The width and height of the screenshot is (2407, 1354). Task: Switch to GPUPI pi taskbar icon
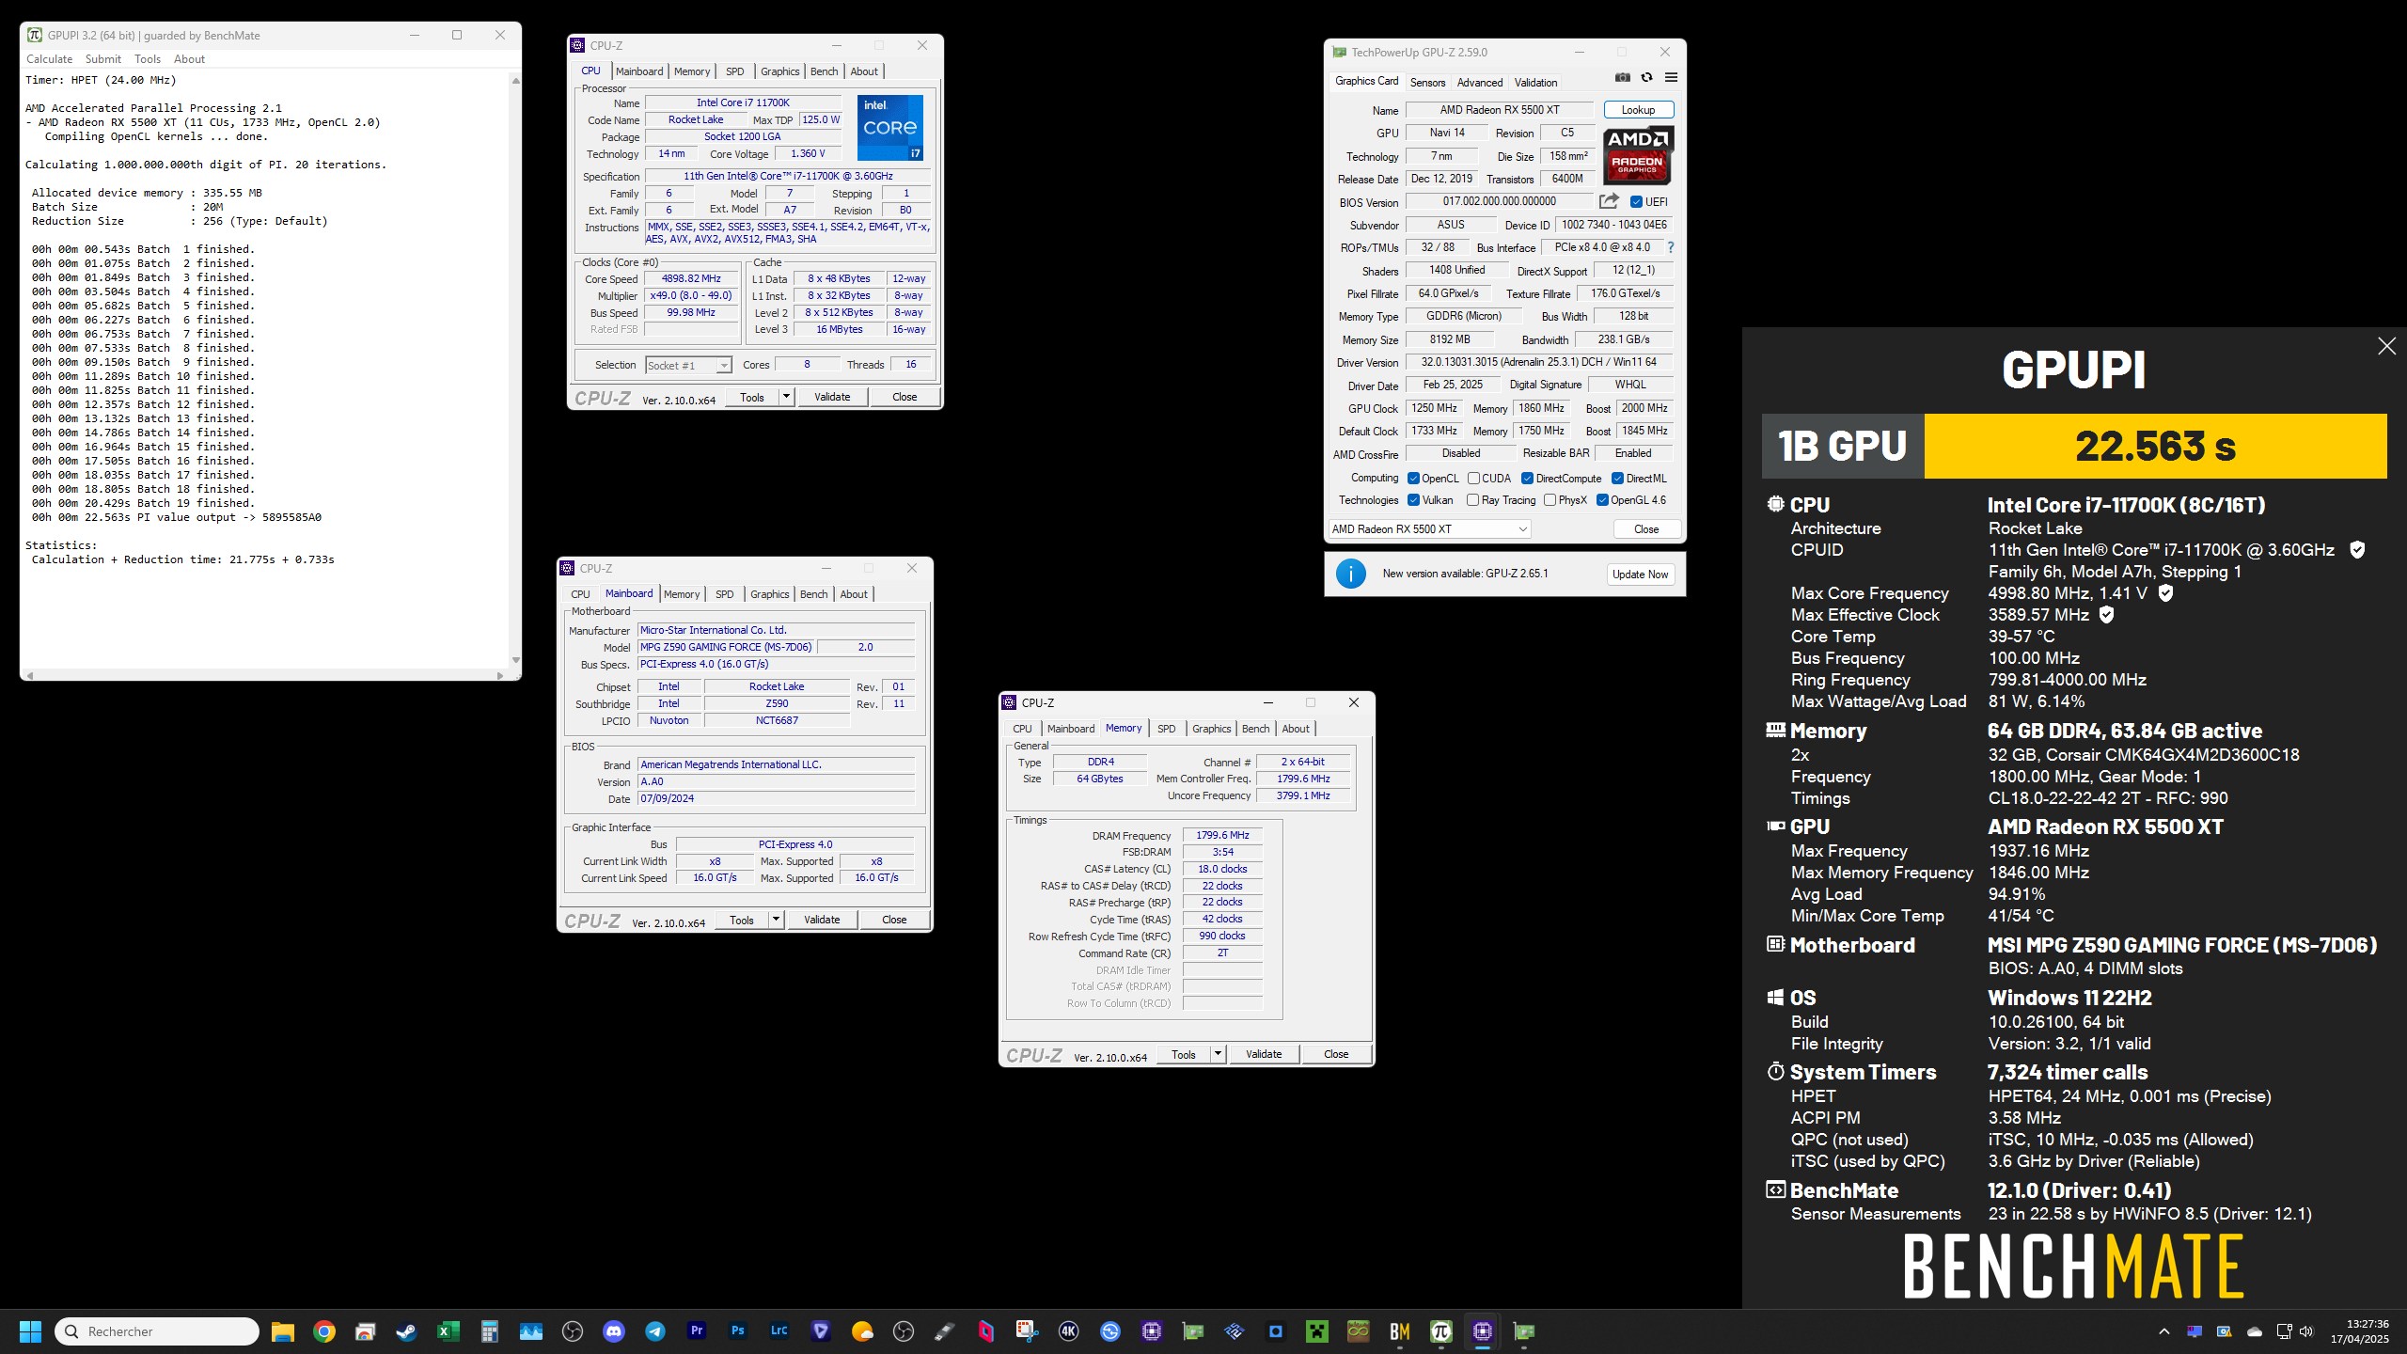click(x=1441, y=1331)
